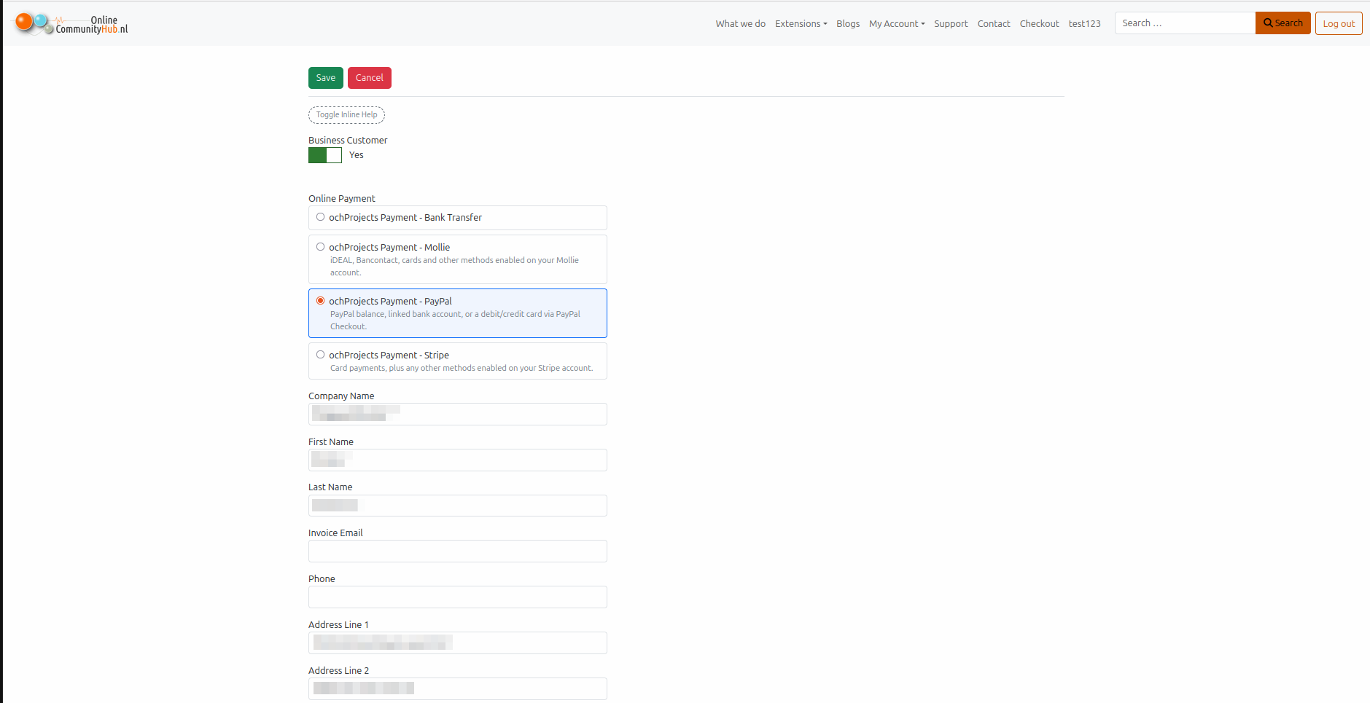The width and height of the screenshot is (1370, 703).
Task: Toggle Inline Help
Action: pos(346,115)
